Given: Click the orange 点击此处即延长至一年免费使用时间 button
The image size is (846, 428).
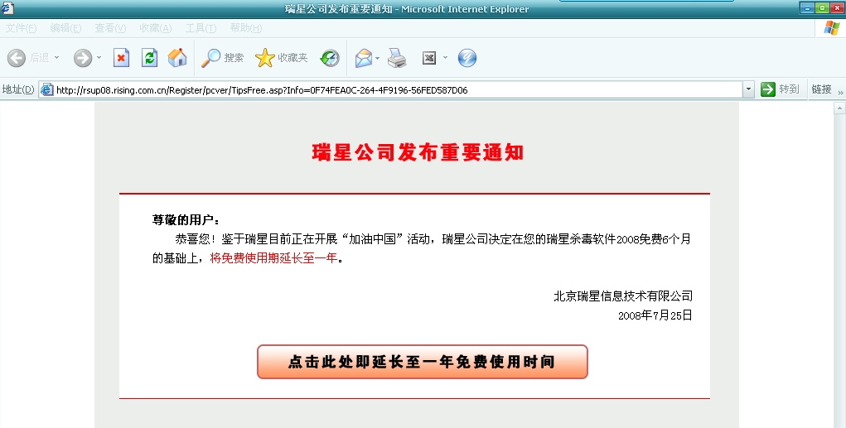Looking at the screenshot, I should click(x=423, y=362).
